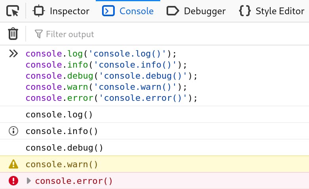
Task: Click the funnel filter icon
Action: click(38, 34)
